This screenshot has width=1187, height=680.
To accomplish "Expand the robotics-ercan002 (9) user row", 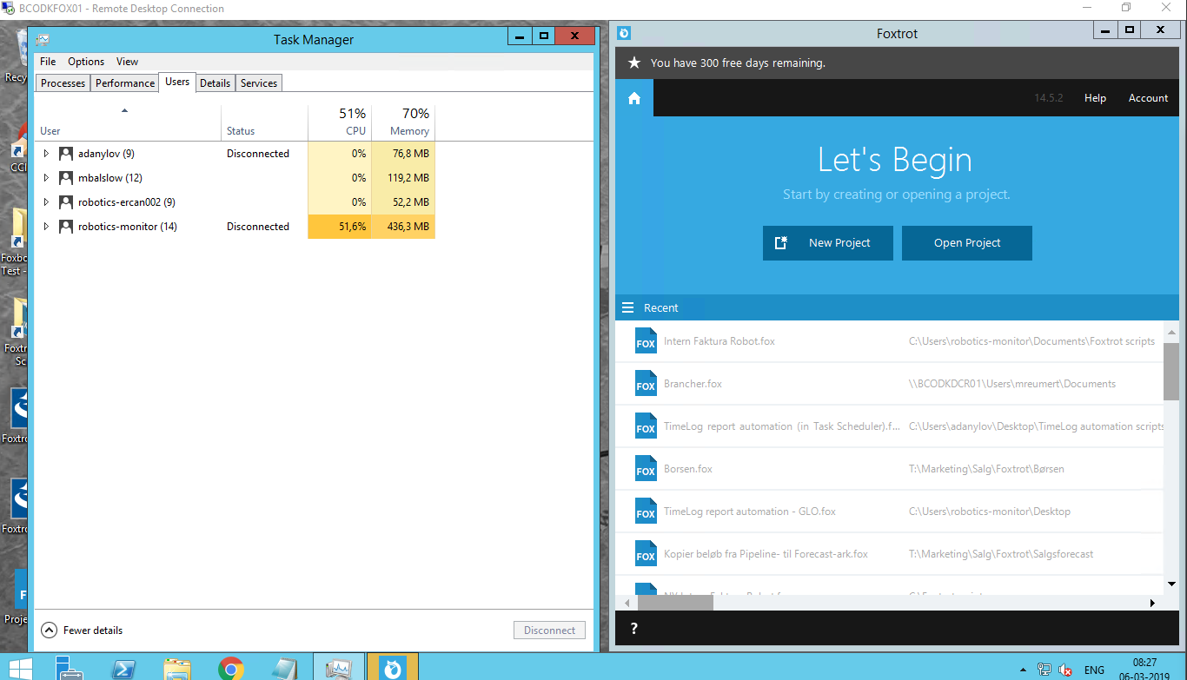I will (x=46, y=202).
